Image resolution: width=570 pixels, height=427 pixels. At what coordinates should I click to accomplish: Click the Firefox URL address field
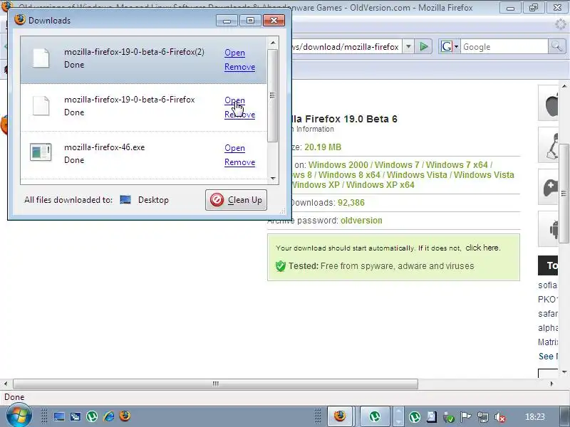346,47
